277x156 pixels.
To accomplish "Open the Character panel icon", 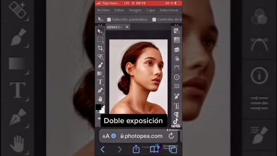I will [x=177, y=106].
